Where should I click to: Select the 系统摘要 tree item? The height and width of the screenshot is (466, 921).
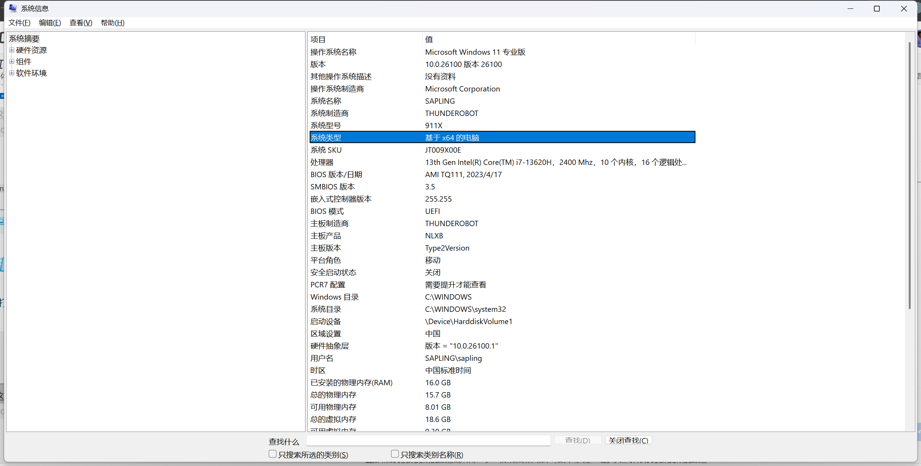click(x=24, y=39)
